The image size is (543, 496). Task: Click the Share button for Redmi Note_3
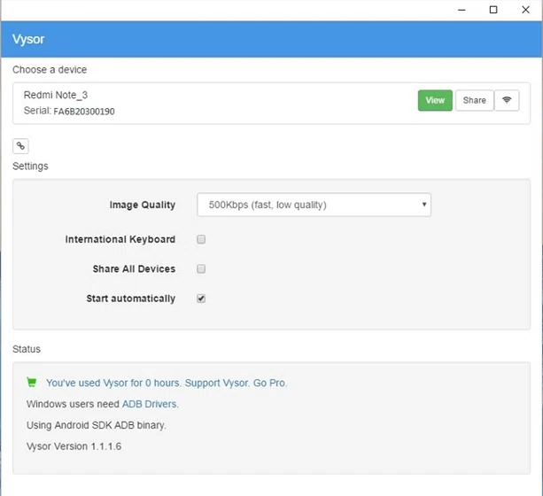tap(475, 100)
